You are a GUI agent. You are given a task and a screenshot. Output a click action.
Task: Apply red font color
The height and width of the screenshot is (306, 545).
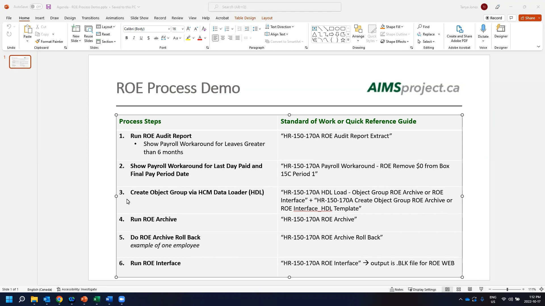pos(200,38)
